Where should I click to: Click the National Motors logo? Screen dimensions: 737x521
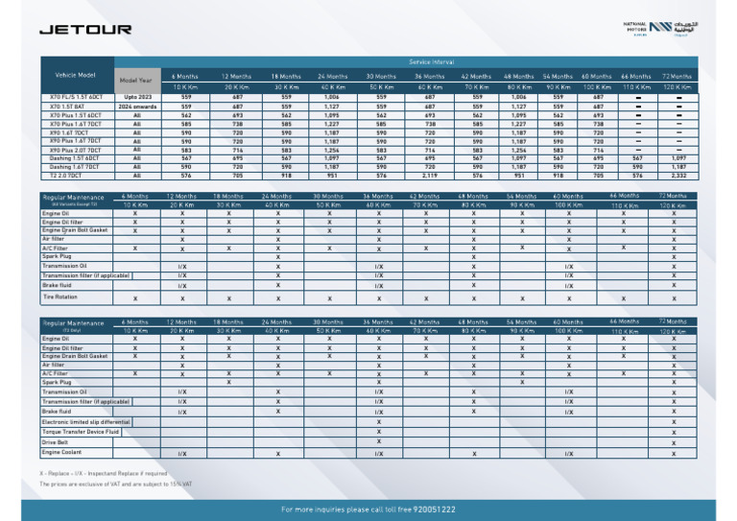[x=660, y=29]
